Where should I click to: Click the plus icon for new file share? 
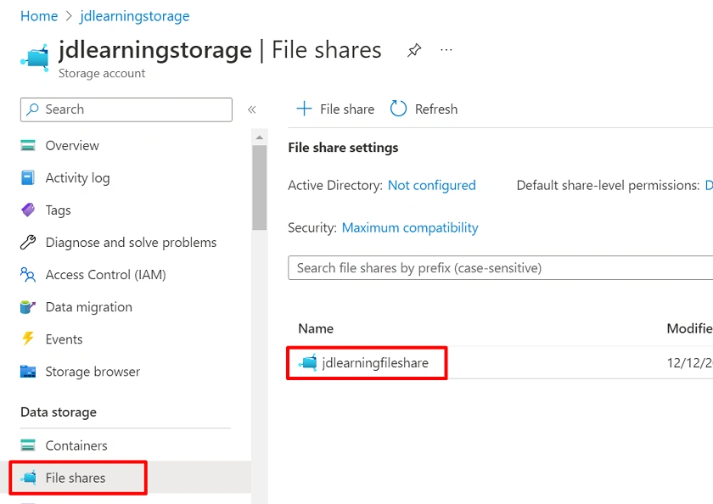coord(304,109)
